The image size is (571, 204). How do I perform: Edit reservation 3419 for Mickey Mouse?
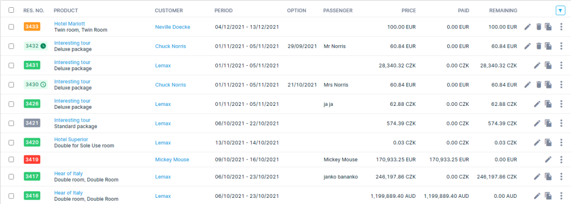tap(548, 159)
